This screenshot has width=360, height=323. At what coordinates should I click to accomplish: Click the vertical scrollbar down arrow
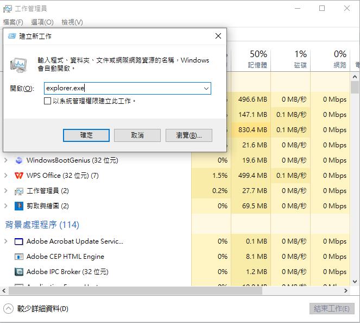[355, 281]
